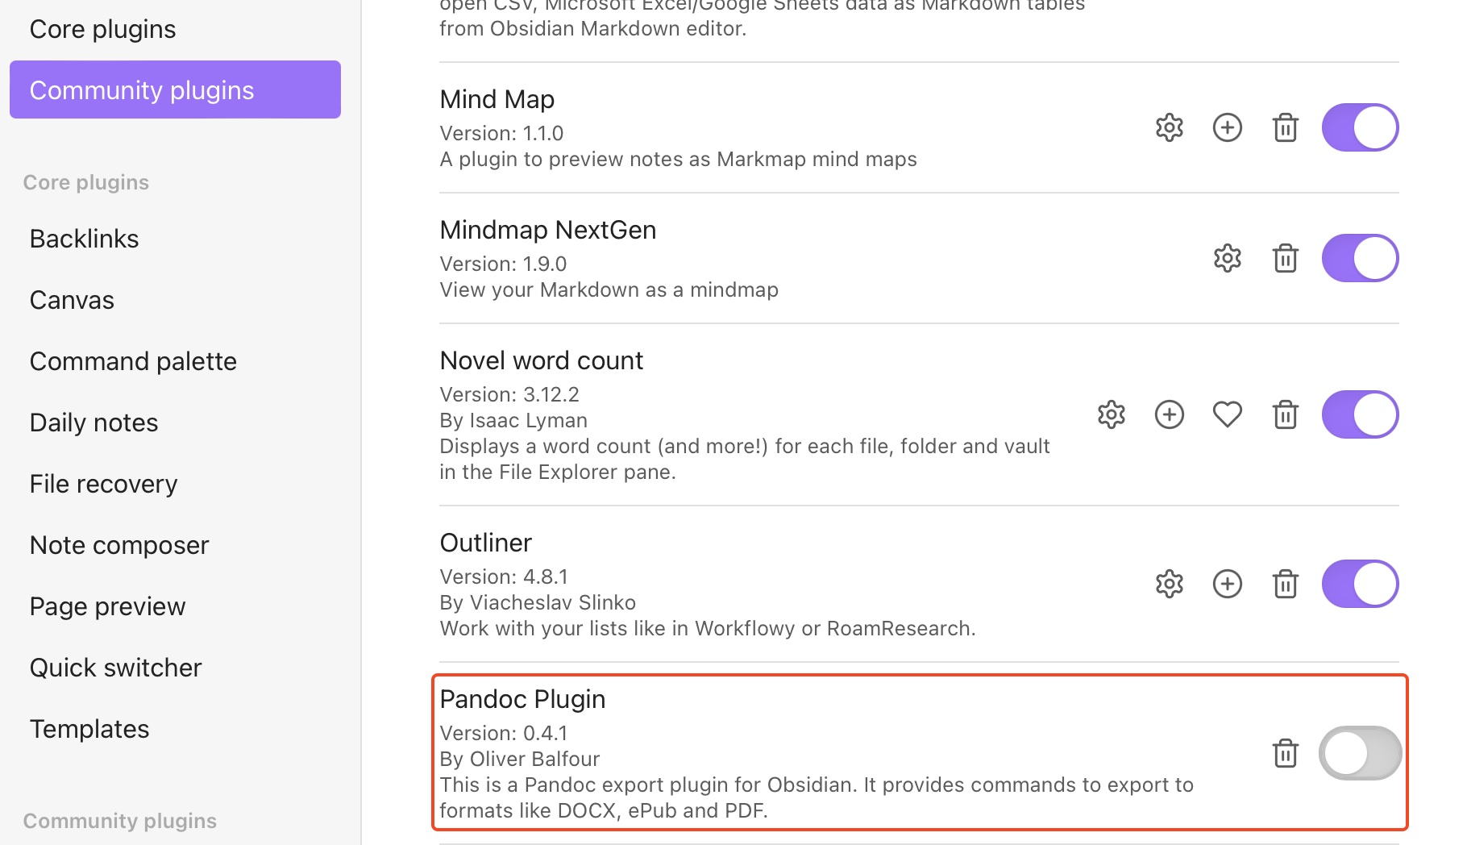1467x845 pixels.
Task: Go to Templates plugin settings
Action: [x=89, y=729]
